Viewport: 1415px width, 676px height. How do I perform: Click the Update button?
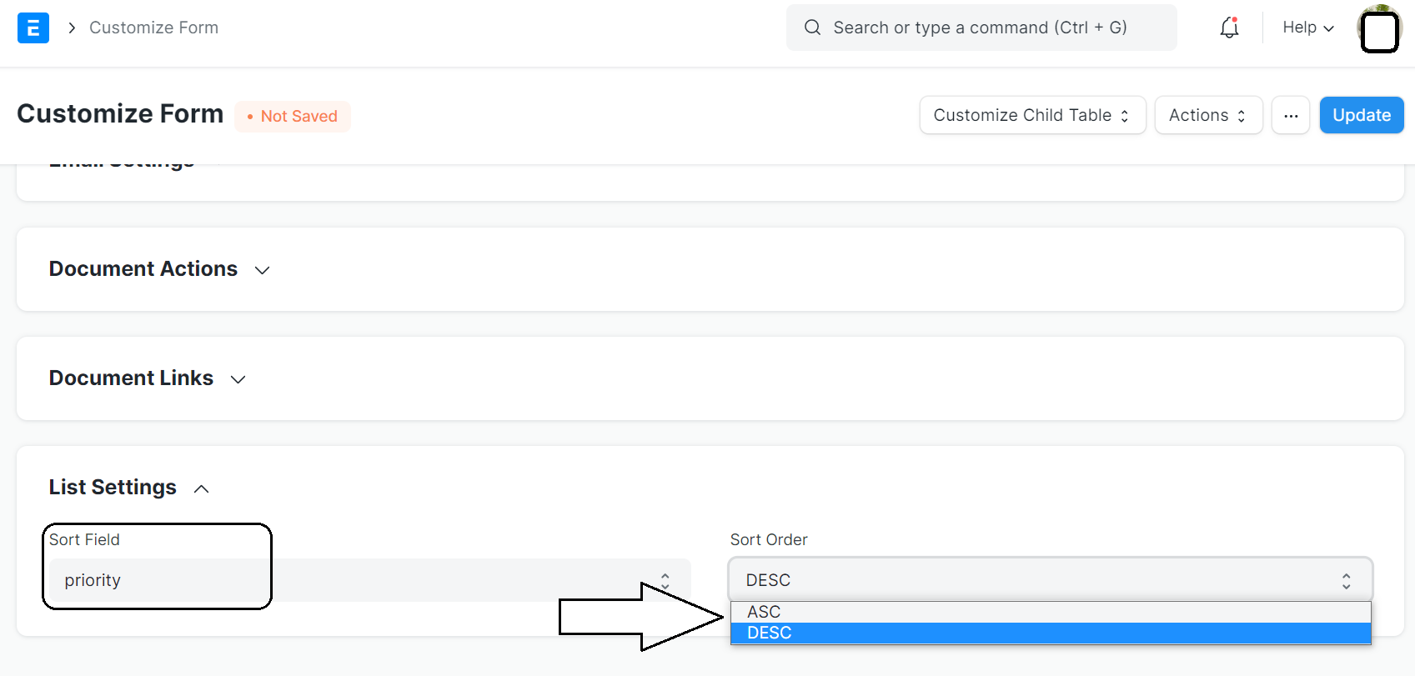click(x=1361, y=115)
